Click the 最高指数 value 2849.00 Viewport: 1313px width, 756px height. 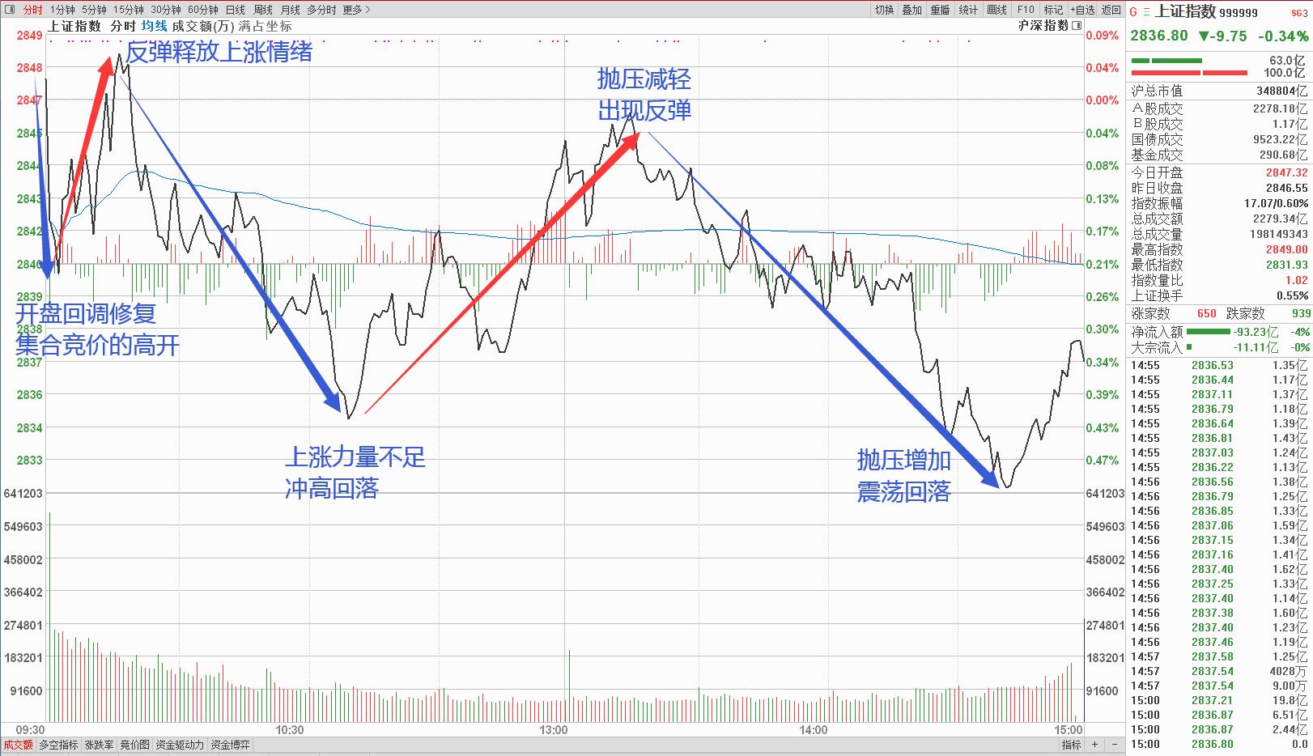pyautogui.click(x=1287, y=249)
